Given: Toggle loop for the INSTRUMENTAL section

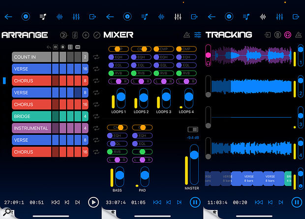Looking at the screenshot, I should click(x=96, y=128).
